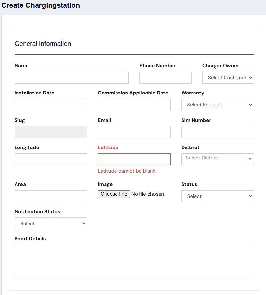Click the 'Short Details' label

click(30, 239)
